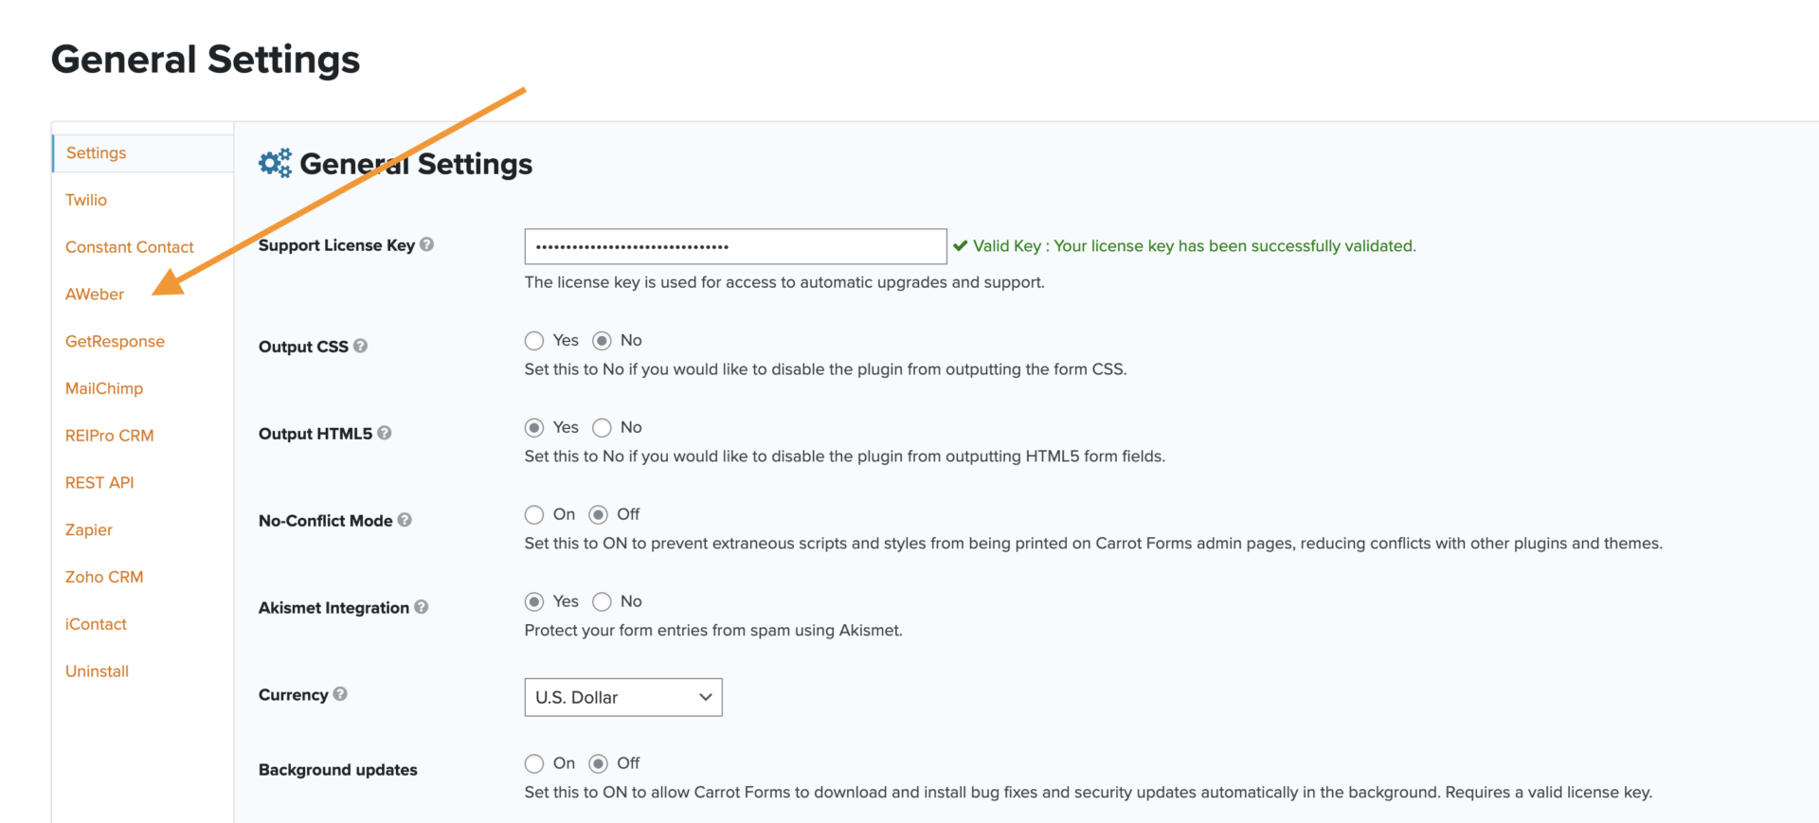Click the Support License Key help icon
Viewport: 1819px width, 823px height.
(x=427, y=244)
